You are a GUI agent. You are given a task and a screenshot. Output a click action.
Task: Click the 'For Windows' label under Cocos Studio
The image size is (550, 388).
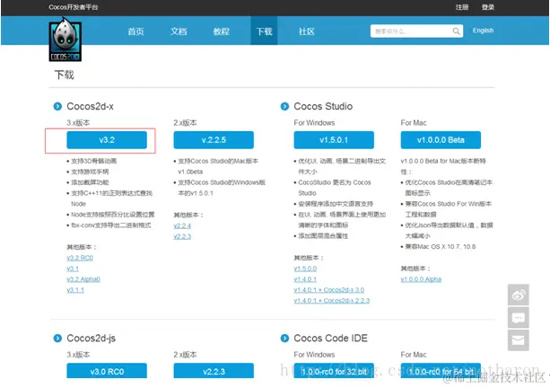click(x=314, y=123)
